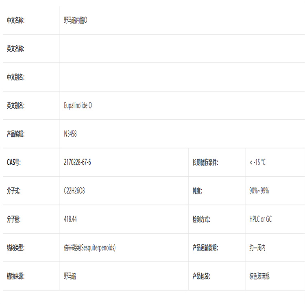305x305 pixels.
Task: Click the 英文名称 label
Action: coord(15,49)
